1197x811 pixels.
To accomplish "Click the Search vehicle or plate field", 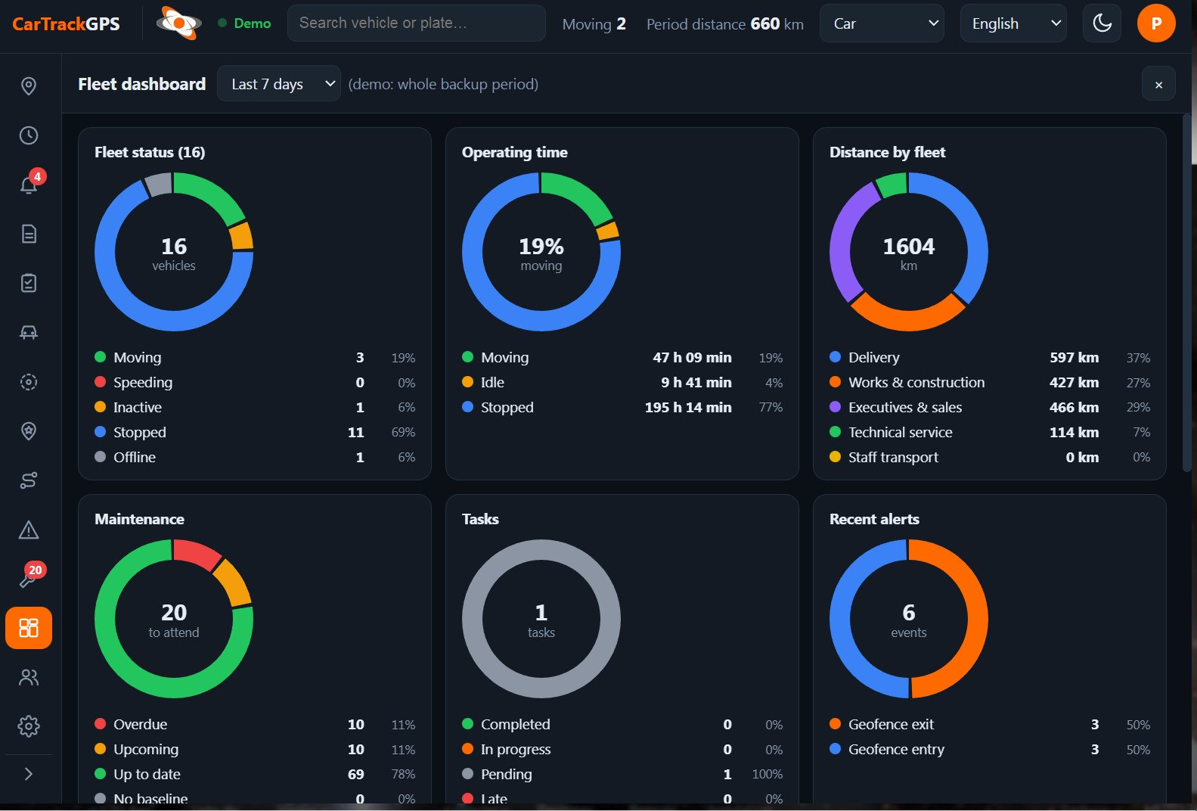I will point(417,23).
